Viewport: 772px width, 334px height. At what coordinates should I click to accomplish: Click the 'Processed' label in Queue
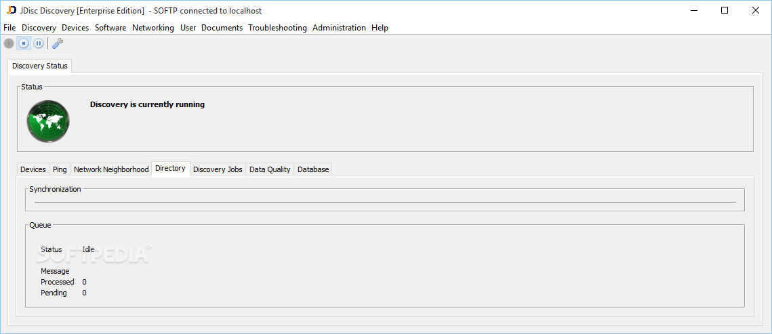58,282
